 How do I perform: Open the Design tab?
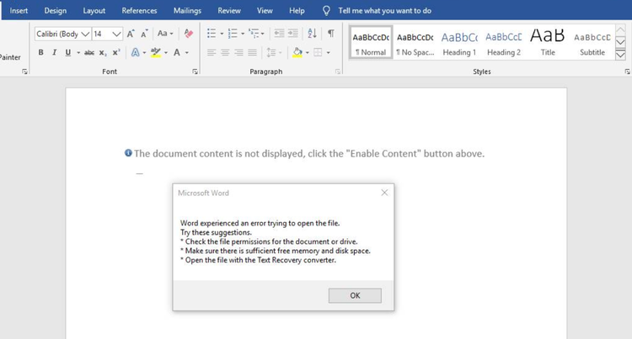coord(56,11)
